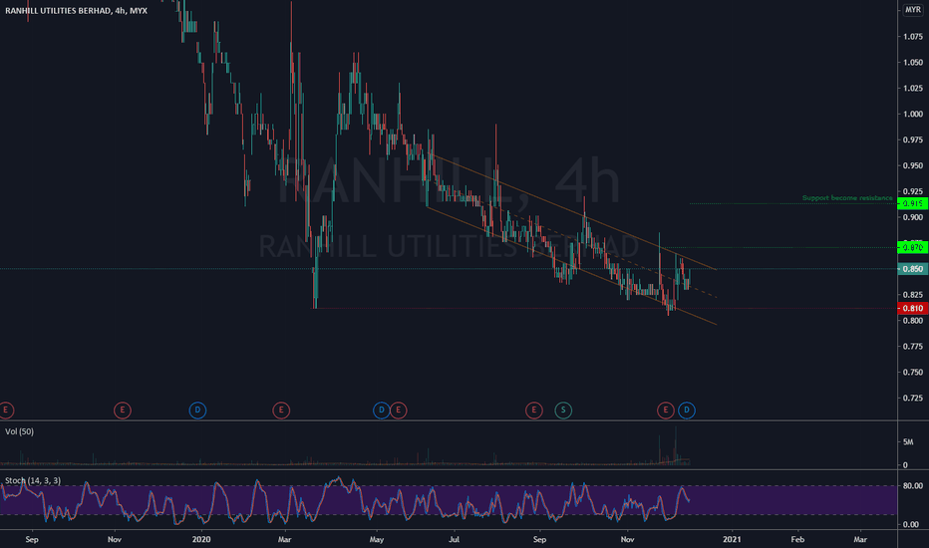Open the green S split marker
Image resolution: width=929 pixels, height=548 pixels.
(x=563, y=410)
